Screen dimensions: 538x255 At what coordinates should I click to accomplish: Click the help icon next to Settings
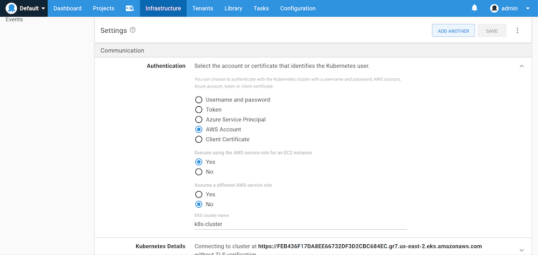click(x=133, y=30)
